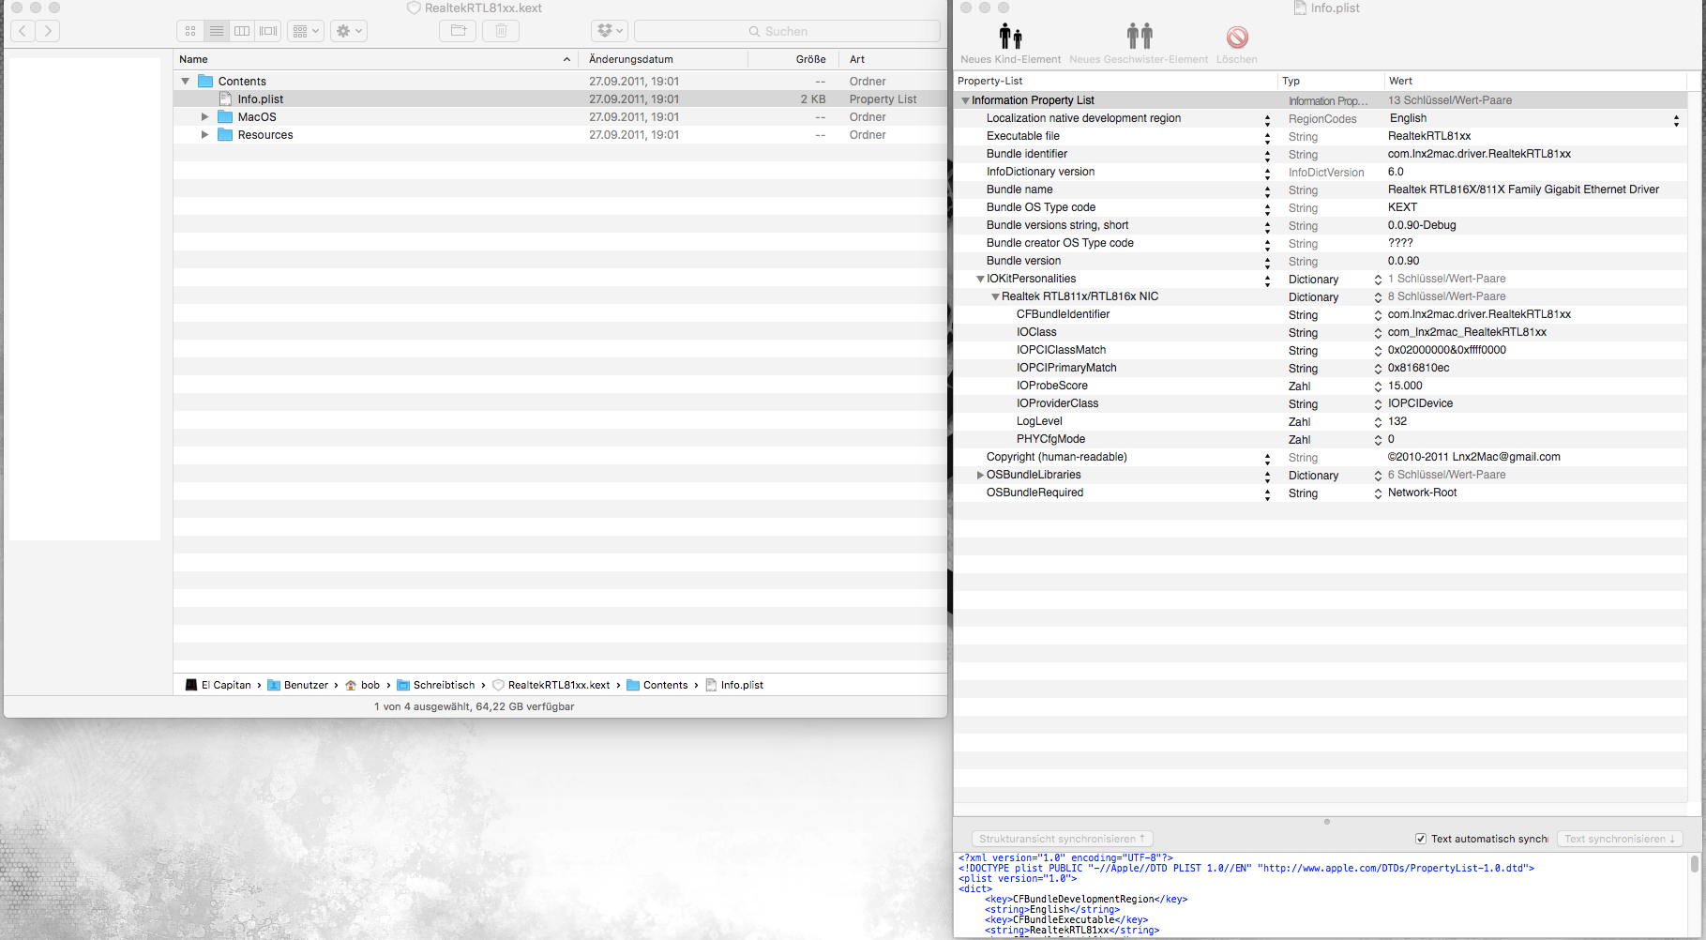Click bob home folder in path bar
The height and width of the screenshot is (940, 1706).
(363, 685)
